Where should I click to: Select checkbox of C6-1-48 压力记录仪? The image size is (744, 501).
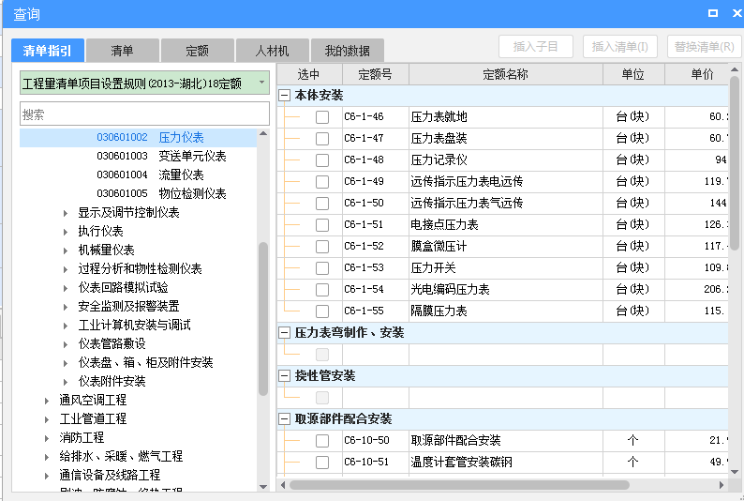(322, 160)
